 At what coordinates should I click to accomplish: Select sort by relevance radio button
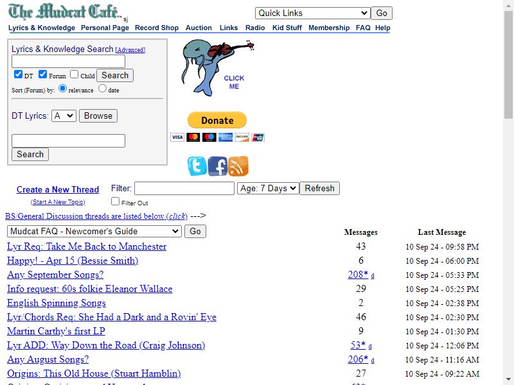62,89
